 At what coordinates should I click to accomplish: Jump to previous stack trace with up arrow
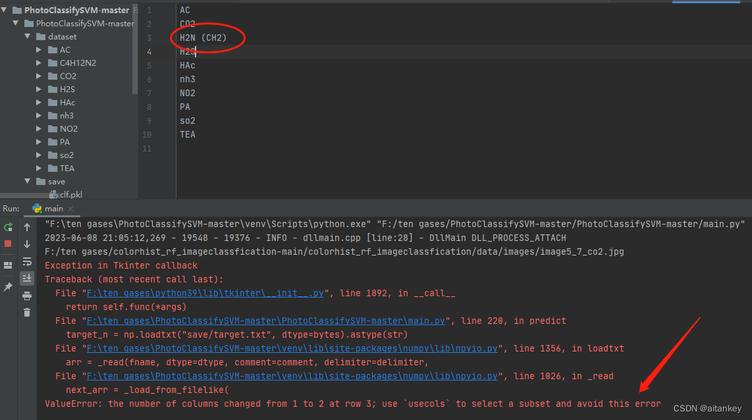pos(26,228)
